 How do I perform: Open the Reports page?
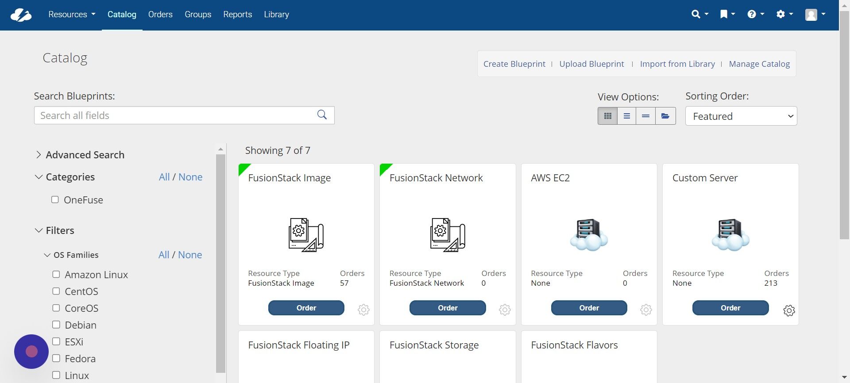[237, 15]
